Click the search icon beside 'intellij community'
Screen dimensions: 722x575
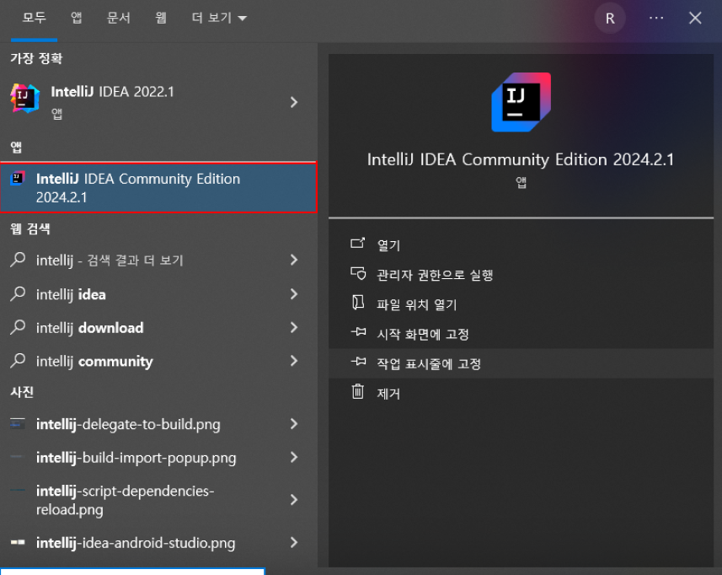[18, 361]
